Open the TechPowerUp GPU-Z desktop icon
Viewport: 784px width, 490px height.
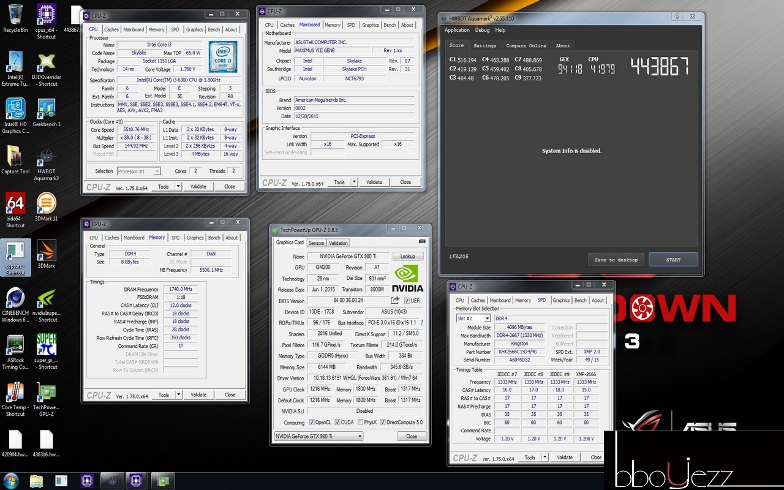coord(46,400)
